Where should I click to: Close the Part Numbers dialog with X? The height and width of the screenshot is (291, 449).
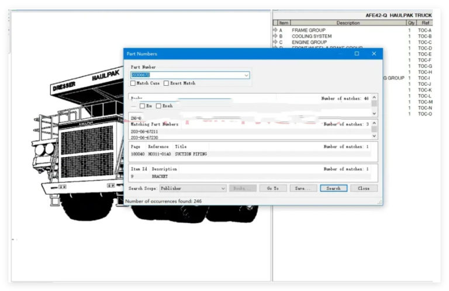pyautogui.click(x=374, y=54)
